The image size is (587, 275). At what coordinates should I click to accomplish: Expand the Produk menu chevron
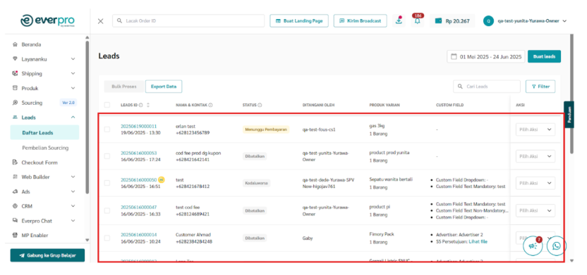[x=73, y=88]
